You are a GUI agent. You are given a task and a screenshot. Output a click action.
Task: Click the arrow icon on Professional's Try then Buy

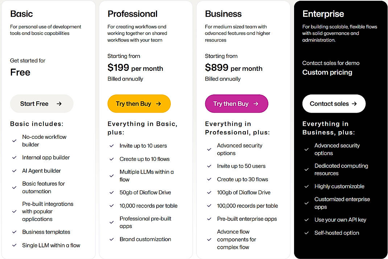(158, 104)
